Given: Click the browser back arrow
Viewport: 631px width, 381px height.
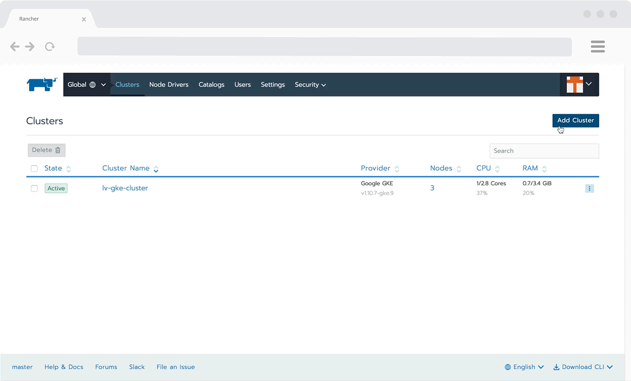Looking at the screenshot, I should coord(15,46).
